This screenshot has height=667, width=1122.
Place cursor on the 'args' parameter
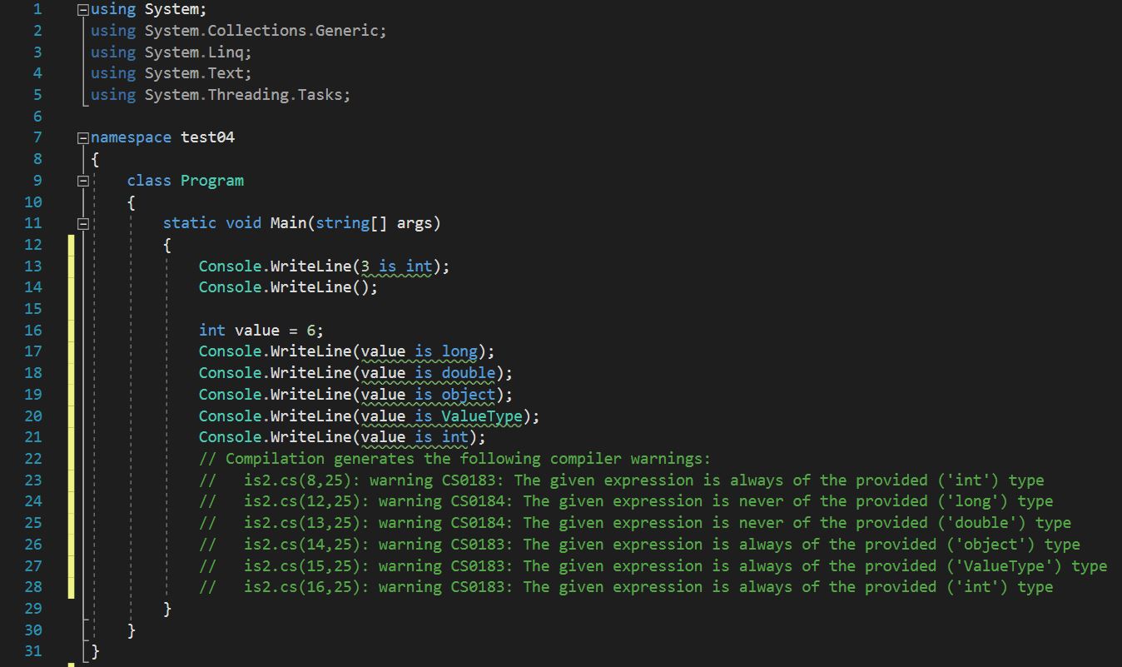pos(415,223)
